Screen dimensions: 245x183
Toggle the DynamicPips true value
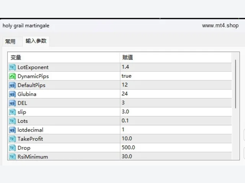click(x=176, y=76)
